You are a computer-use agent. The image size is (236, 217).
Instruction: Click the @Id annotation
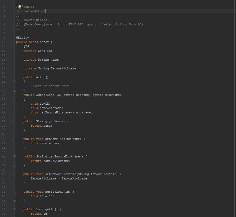coord(26,47)
